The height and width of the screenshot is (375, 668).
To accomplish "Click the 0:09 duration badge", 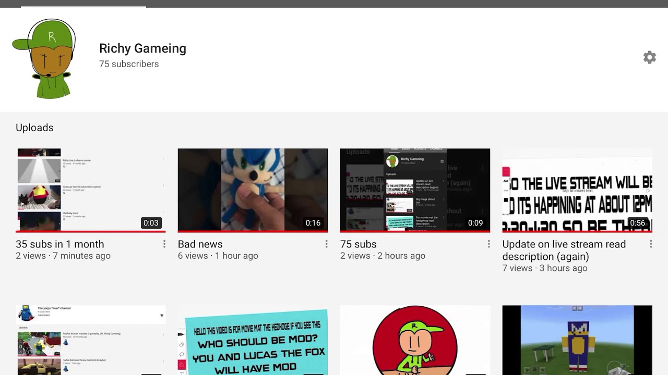I will pyautogui.click(x=475, y=223).
